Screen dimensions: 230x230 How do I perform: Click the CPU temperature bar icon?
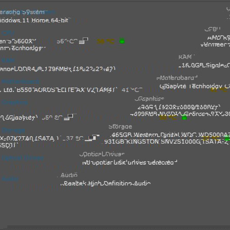[x=83, y=41]
